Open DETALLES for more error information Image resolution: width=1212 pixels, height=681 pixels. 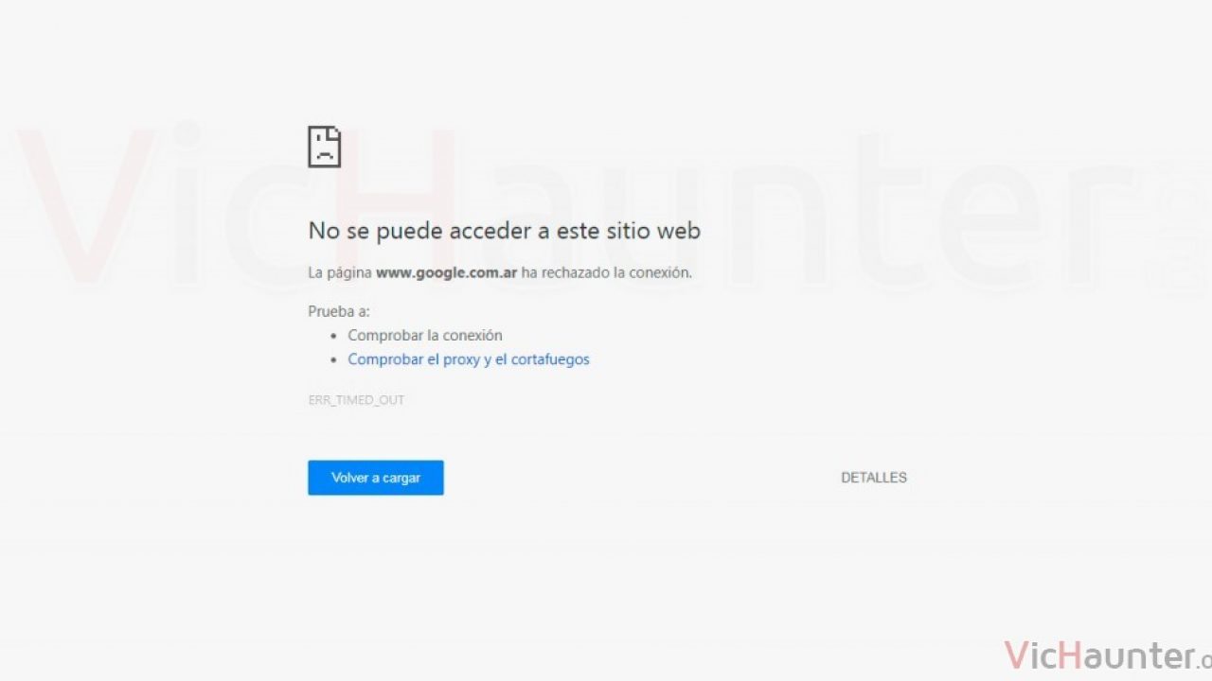coord(874,478)
